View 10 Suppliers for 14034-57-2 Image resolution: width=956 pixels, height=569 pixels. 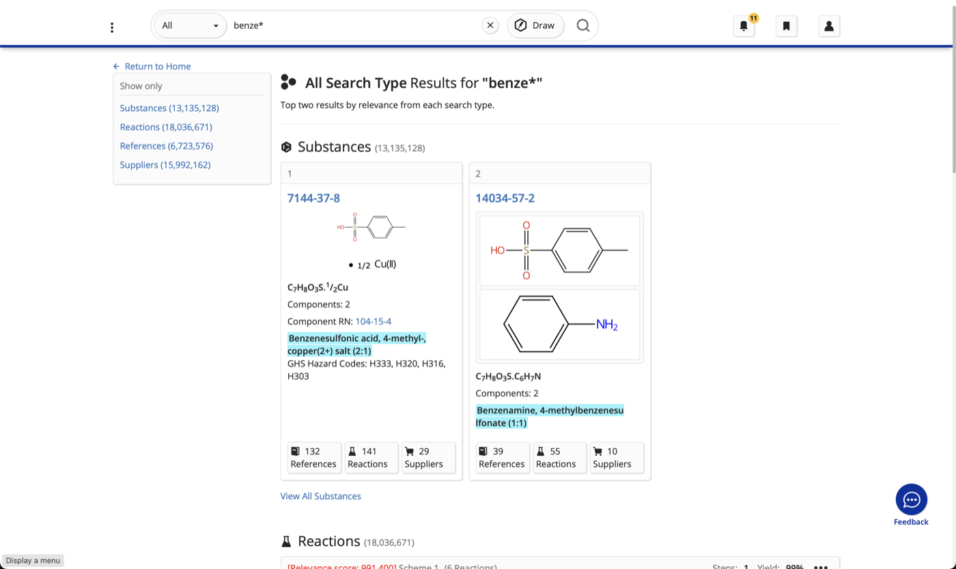pos(617,457)
